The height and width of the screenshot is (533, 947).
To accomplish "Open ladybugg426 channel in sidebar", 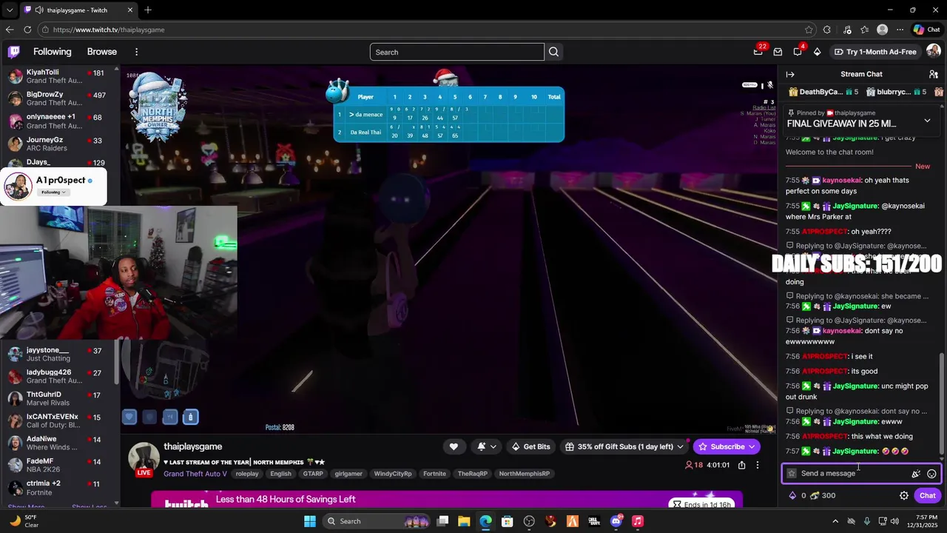I will 59,376.
